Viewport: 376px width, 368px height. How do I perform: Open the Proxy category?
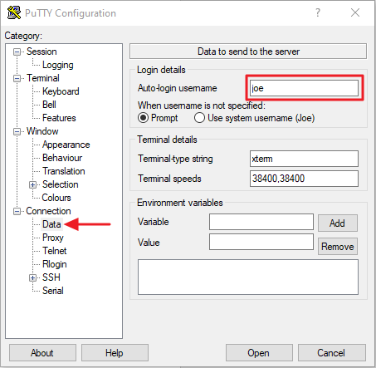[53, 238]
